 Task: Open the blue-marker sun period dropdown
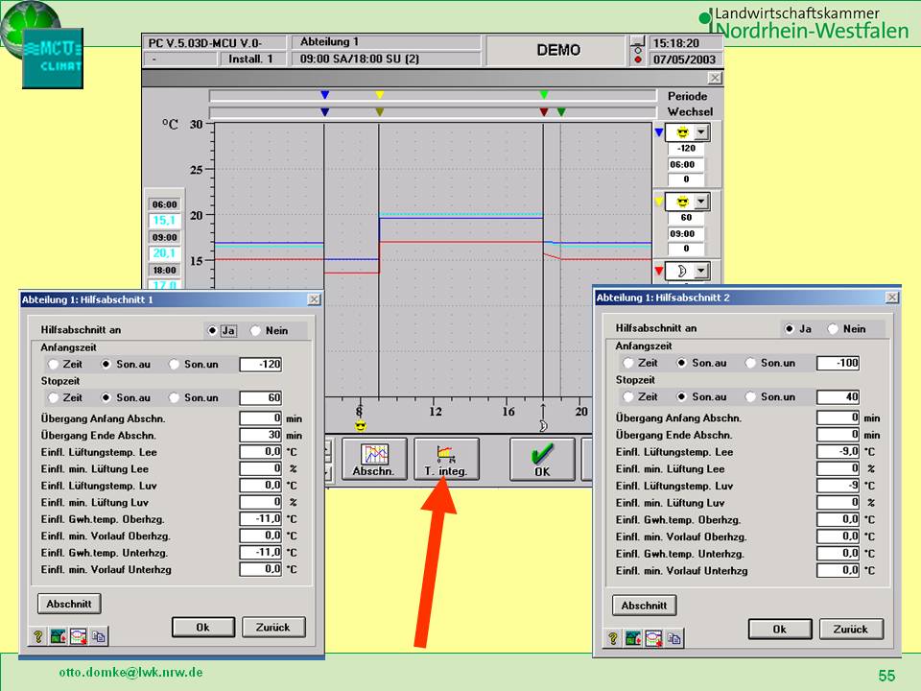click(700, 133)
